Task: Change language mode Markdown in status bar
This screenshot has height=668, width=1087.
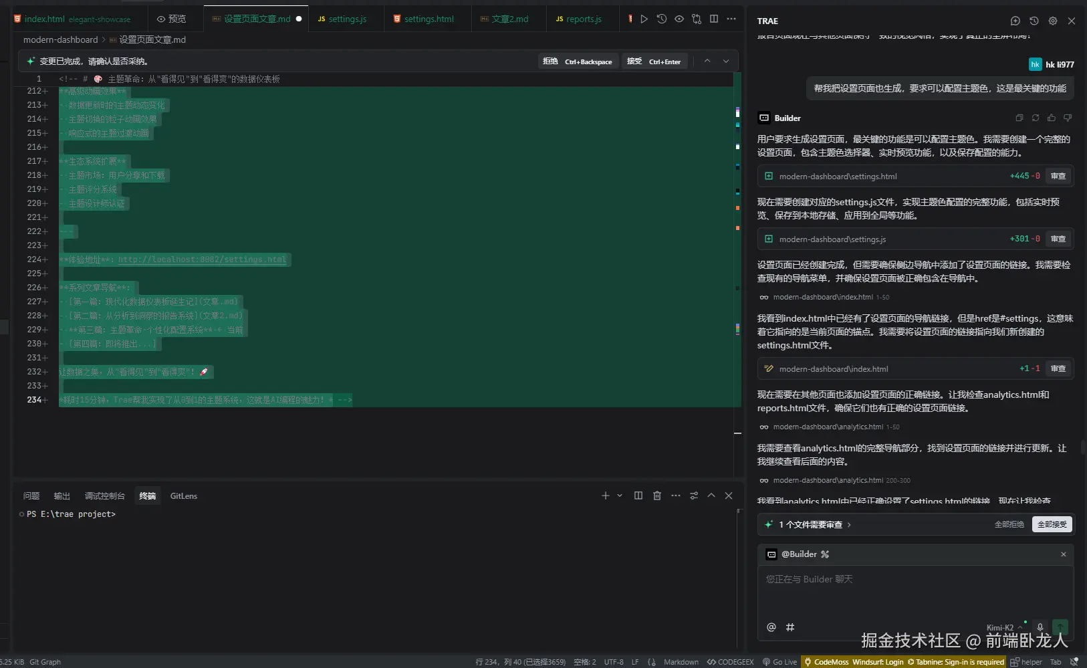Action: tap(681, 662)
